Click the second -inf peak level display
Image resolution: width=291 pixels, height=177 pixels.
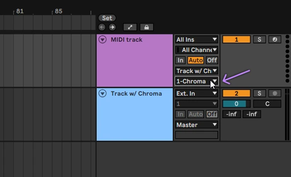click(252, 114)
